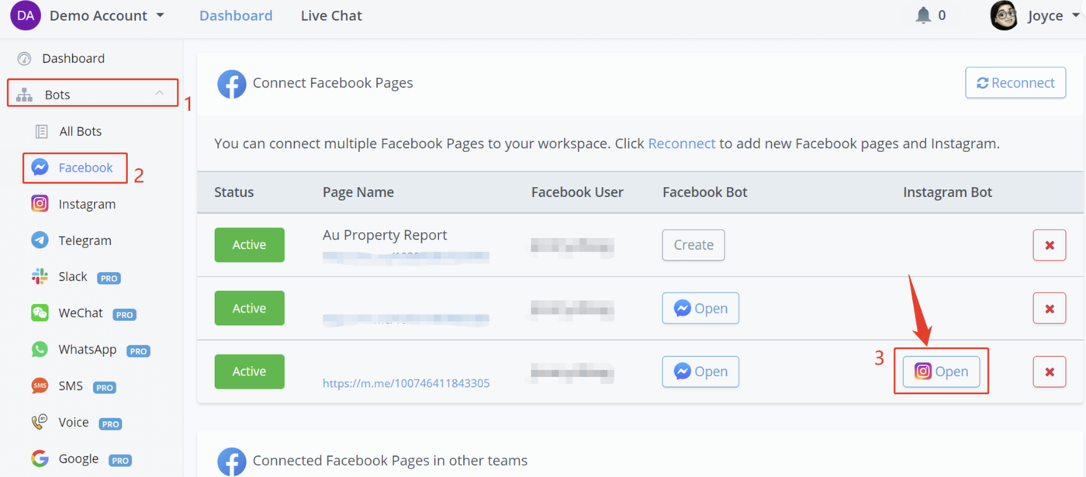Click the notification bell icon
Viewport: 1086px width, 477px height.
tap(923, 16)
